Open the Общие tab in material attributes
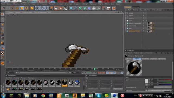Screen dimensions: 174x98 tap(129, 59)
